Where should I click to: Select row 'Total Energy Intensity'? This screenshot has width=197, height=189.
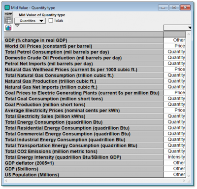coord(84,157)
